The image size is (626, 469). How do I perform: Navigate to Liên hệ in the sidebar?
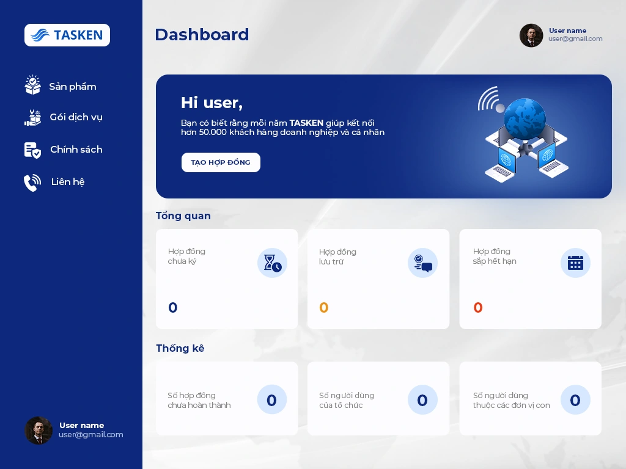pos(68,182)
